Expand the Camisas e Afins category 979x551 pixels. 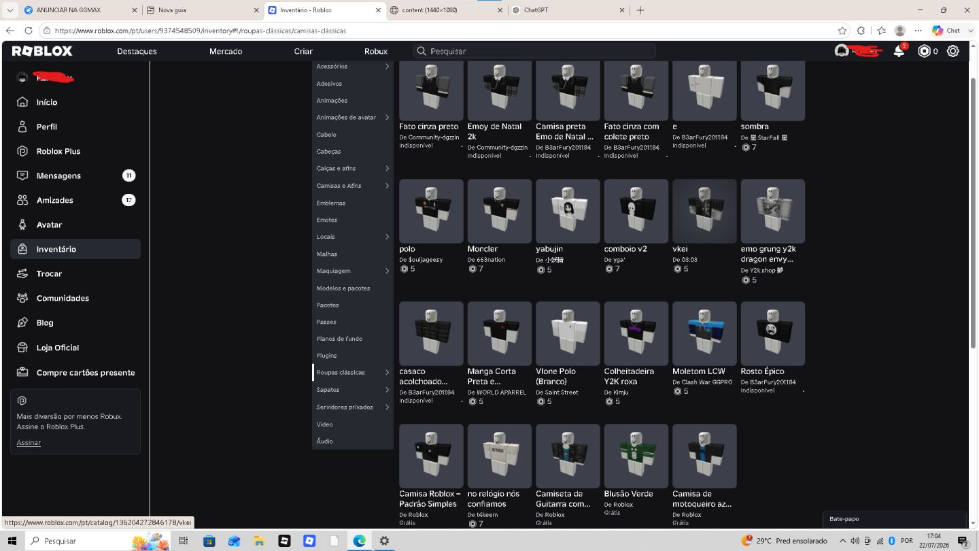(x=387, y=186)
